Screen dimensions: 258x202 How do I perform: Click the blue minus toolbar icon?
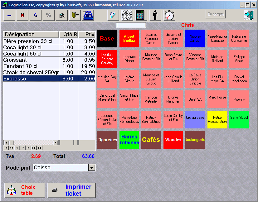pos(9,15)
